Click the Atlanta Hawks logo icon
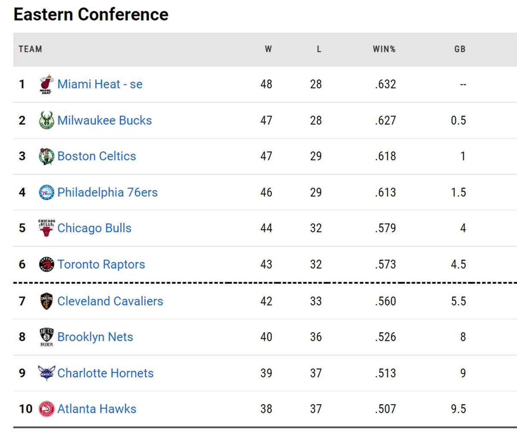This screenshot has width=517, height=434. (x=46, y=409)
